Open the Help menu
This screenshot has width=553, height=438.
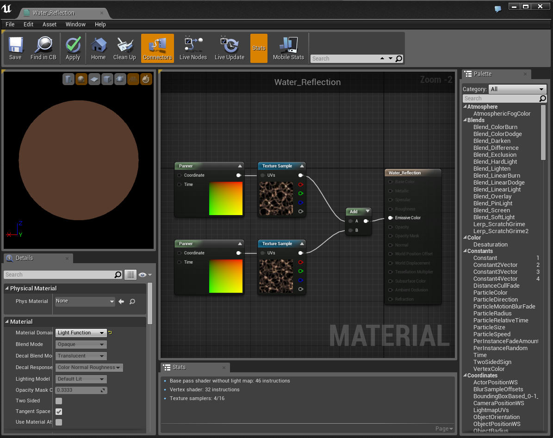pos(100,25)
